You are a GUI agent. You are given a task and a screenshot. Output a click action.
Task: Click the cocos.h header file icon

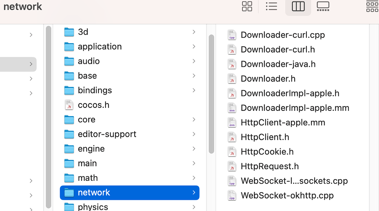coord(69,105)
